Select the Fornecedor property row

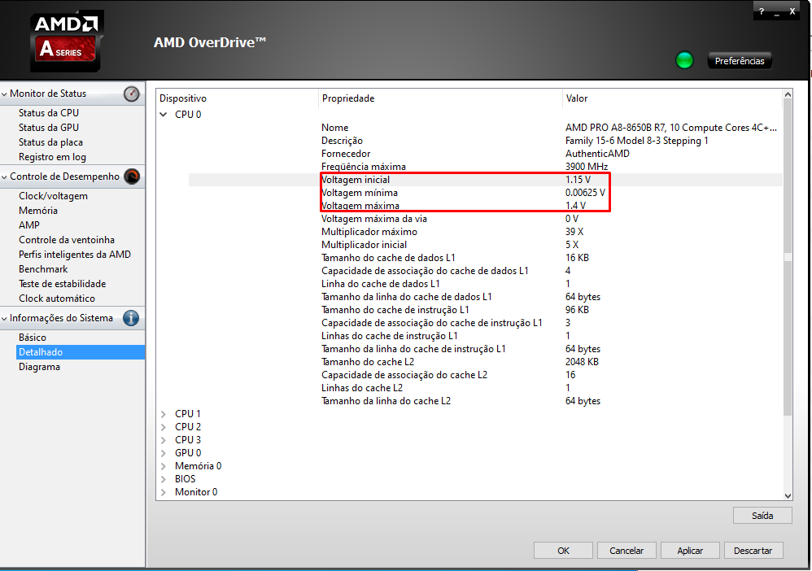pos(485,153)
